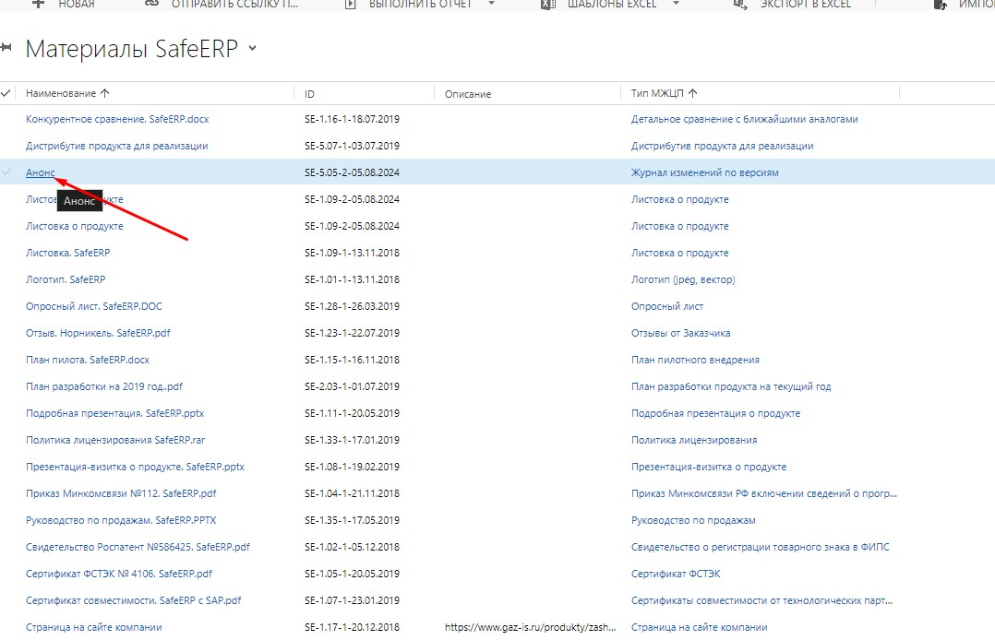
Task: Open План пилота. SafeERP.docx
Action: click(x=88, y=360)
